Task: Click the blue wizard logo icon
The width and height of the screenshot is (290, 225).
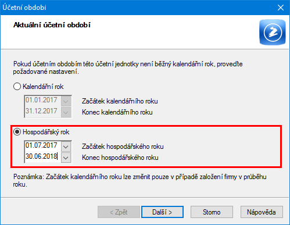Action: click(x=273, y=32)
